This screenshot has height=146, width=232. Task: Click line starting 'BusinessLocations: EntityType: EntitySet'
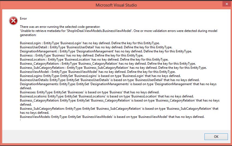[x=107, y=96]
